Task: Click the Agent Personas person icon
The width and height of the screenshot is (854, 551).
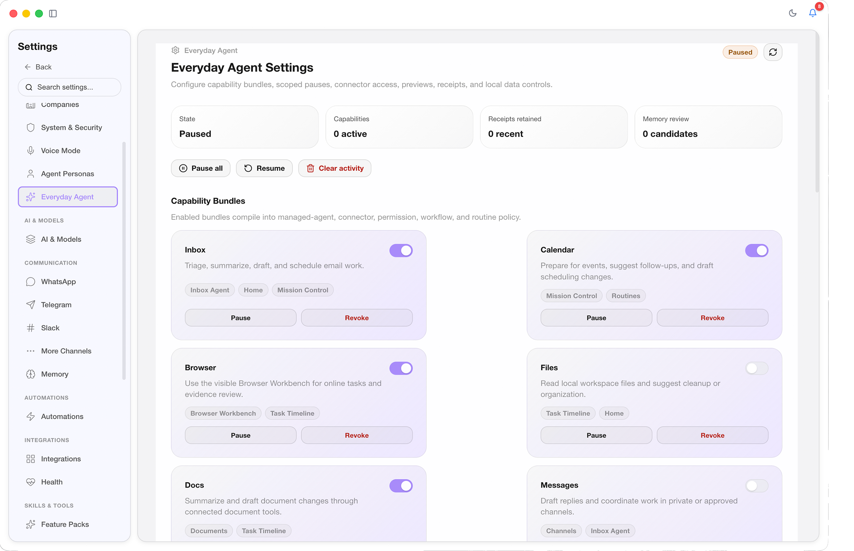Action: pos(30,174)
